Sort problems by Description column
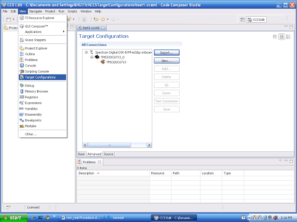 (x=113, y=173)
